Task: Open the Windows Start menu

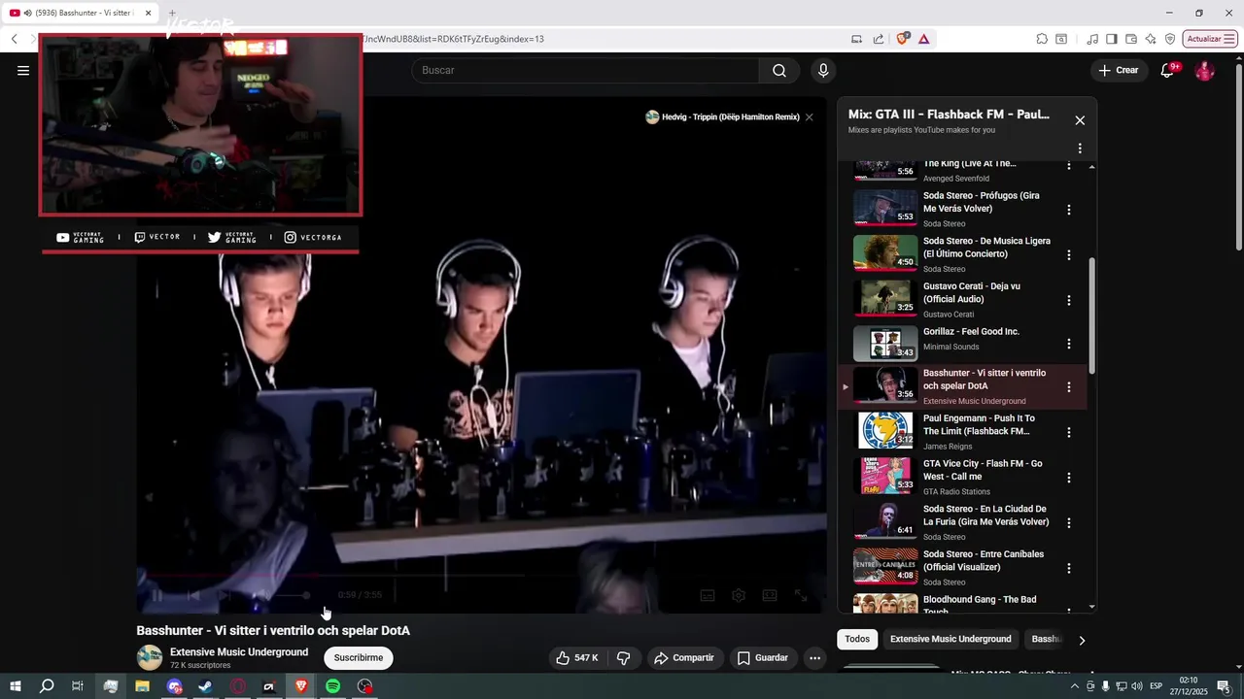Action: (x=15, y=686)
